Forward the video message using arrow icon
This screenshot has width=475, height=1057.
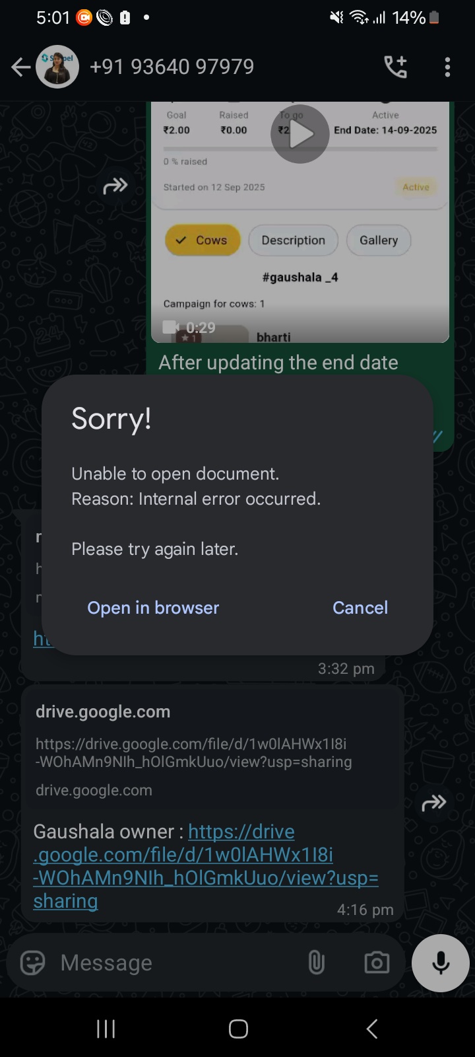point(115,186)
